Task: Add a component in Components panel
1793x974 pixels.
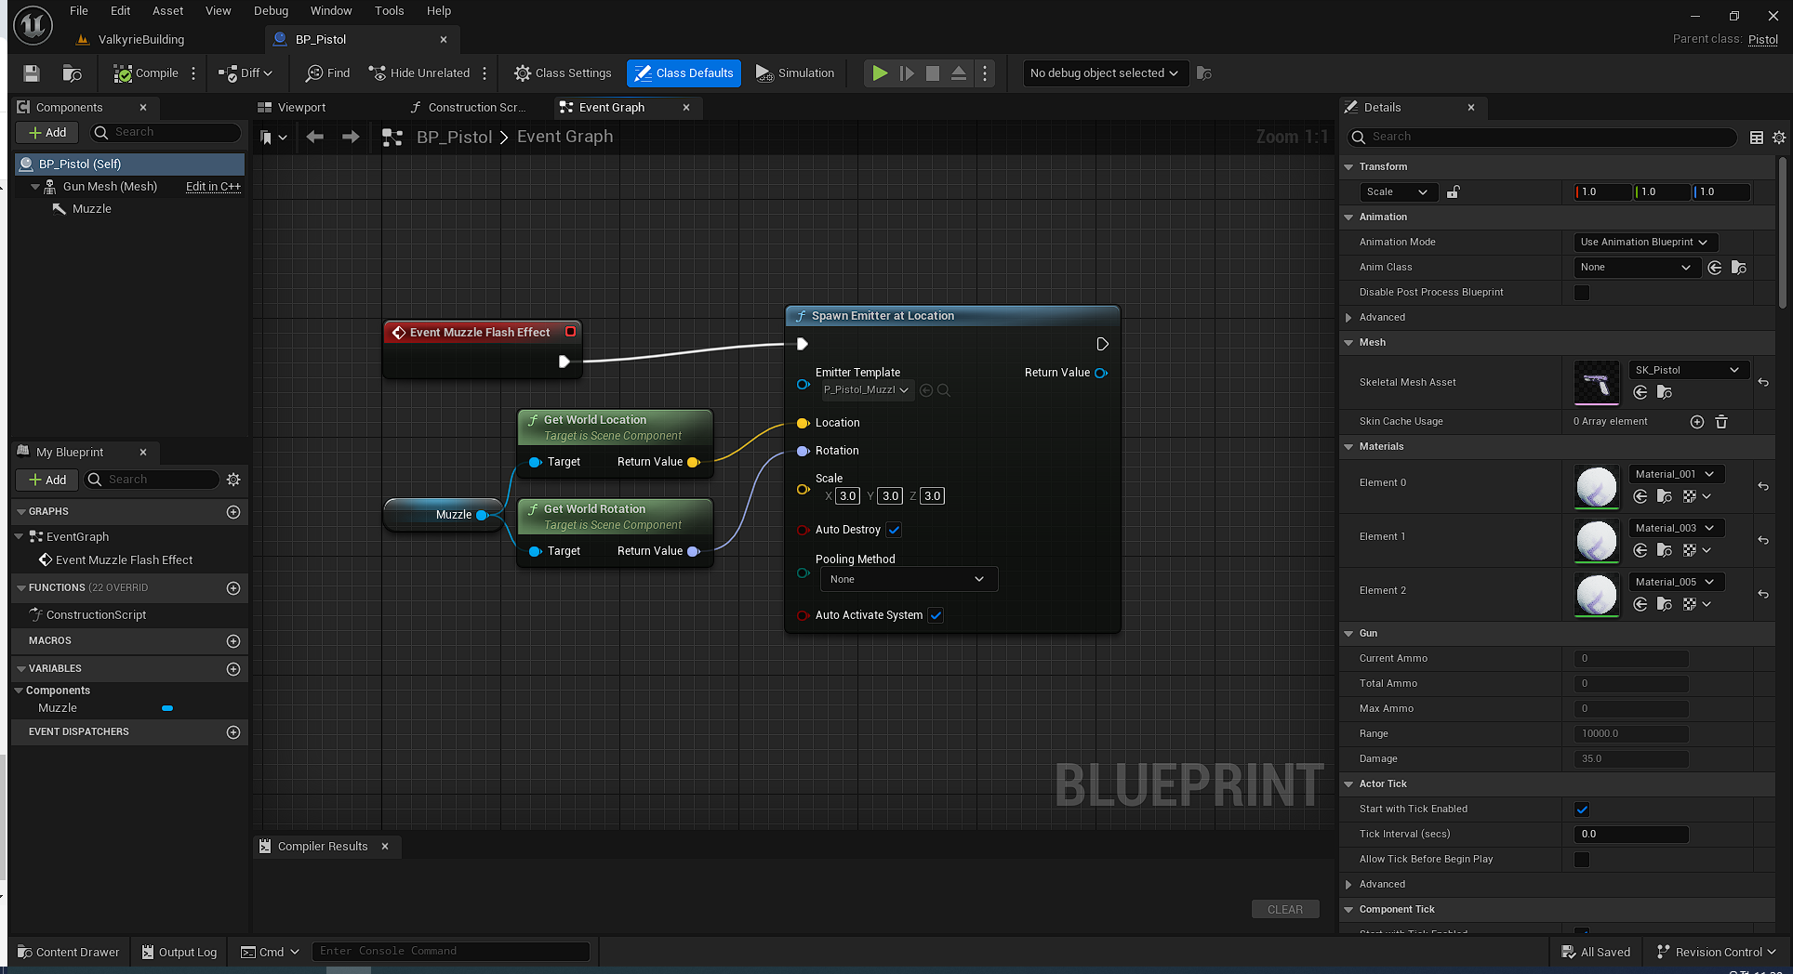Action: pyautogui.click(x=47, y=133)
